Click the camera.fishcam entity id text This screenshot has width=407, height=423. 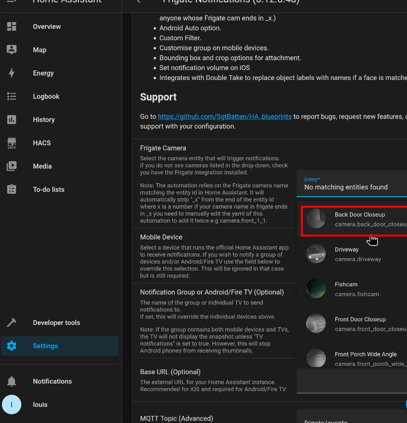pos(357,294)
